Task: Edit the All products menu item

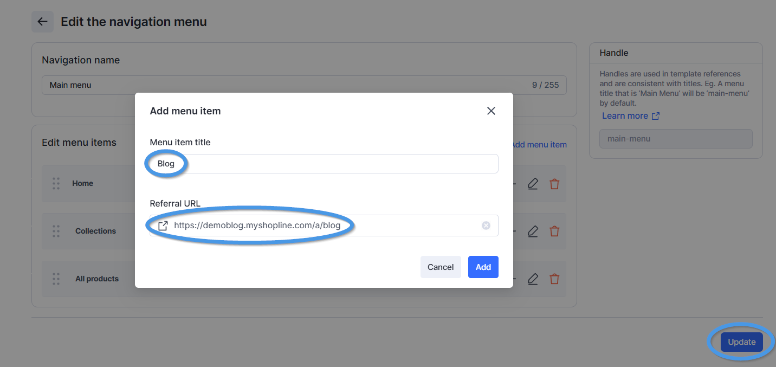Action: tap(533, 279)
